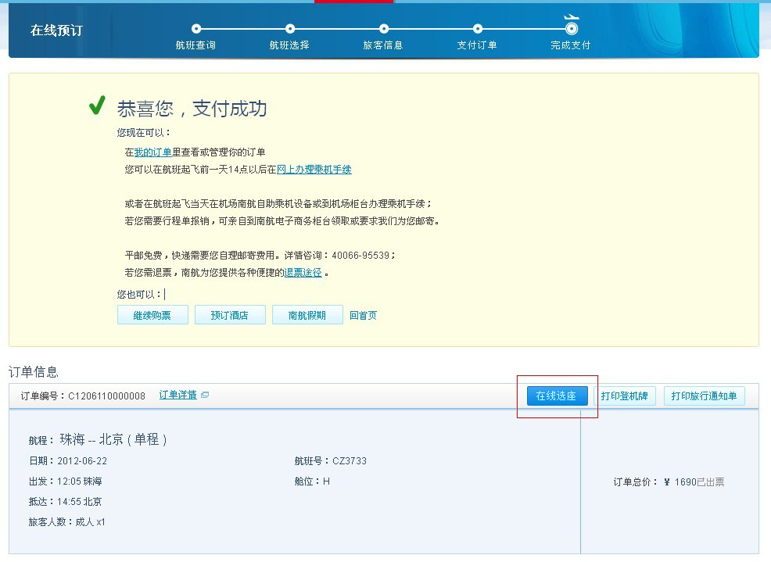Screen dimensions: 771x562
Task: Jump to the 旅客信息 progress step
Action: (383, 30)
